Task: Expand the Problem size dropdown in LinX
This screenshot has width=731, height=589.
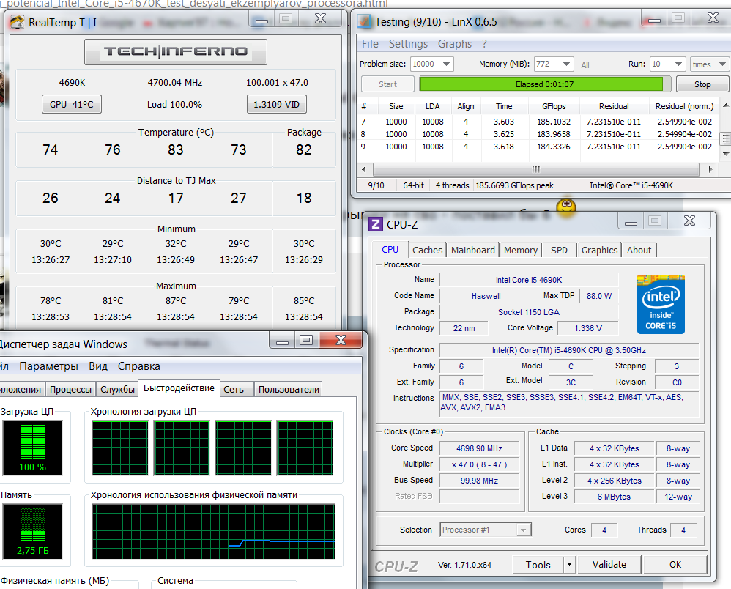Action: (x=446, y=64)
